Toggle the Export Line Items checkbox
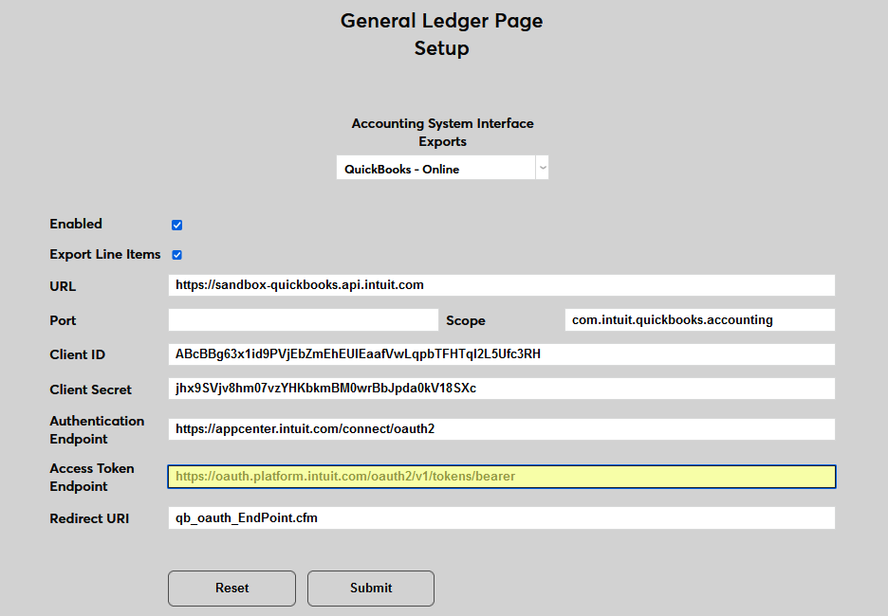 click(176, 254)
